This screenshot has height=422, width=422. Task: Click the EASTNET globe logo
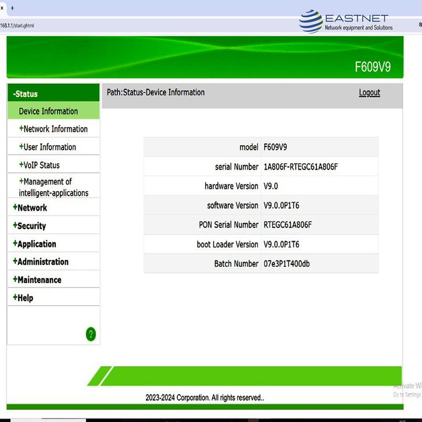click(x=310, y=22)
